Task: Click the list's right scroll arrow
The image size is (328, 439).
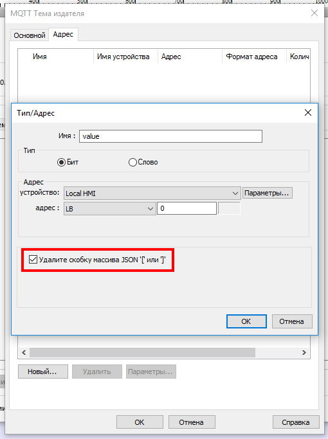Action: pyautogui.click(x=304, y=352)
